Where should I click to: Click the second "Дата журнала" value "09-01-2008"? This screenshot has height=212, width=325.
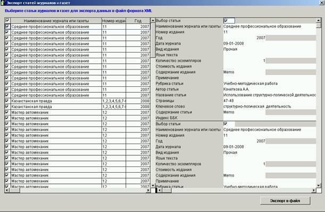pos(234,147)
